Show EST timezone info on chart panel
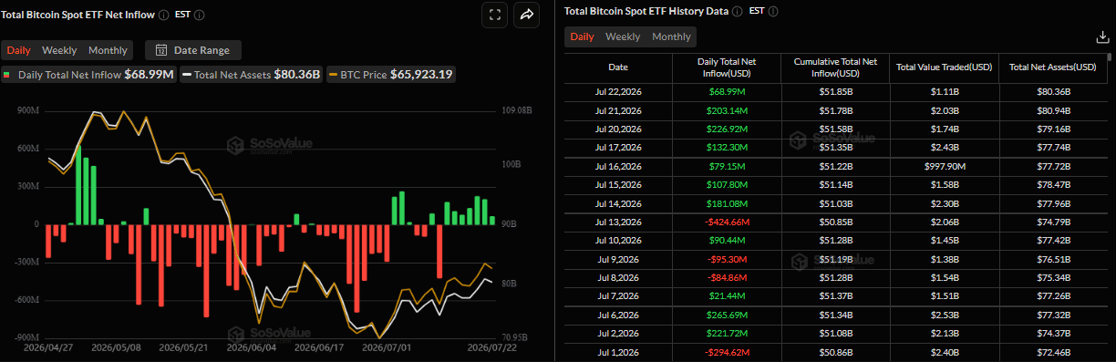 click(x=200, y=15)
